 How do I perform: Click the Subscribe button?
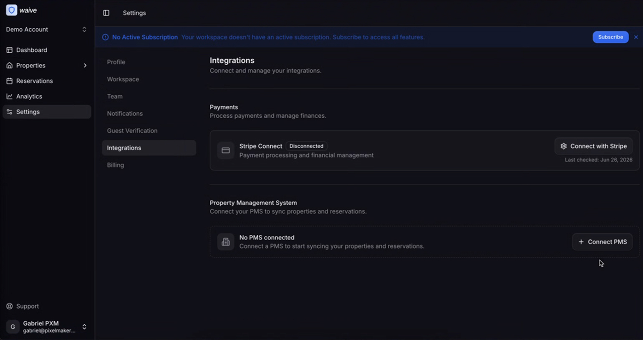[x=610, y=37]
